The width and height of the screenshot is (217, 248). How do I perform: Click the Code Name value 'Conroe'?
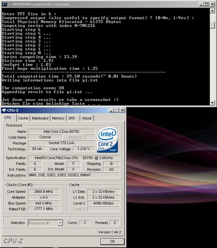[x=45, y=137]
